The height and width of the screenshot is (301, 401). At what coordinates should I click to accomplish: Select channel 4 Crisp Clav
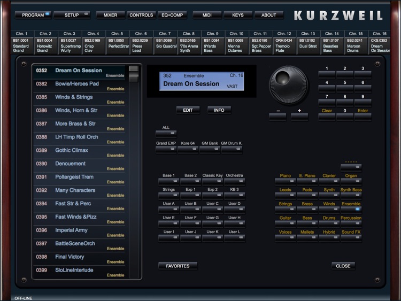tap(94, 42)
